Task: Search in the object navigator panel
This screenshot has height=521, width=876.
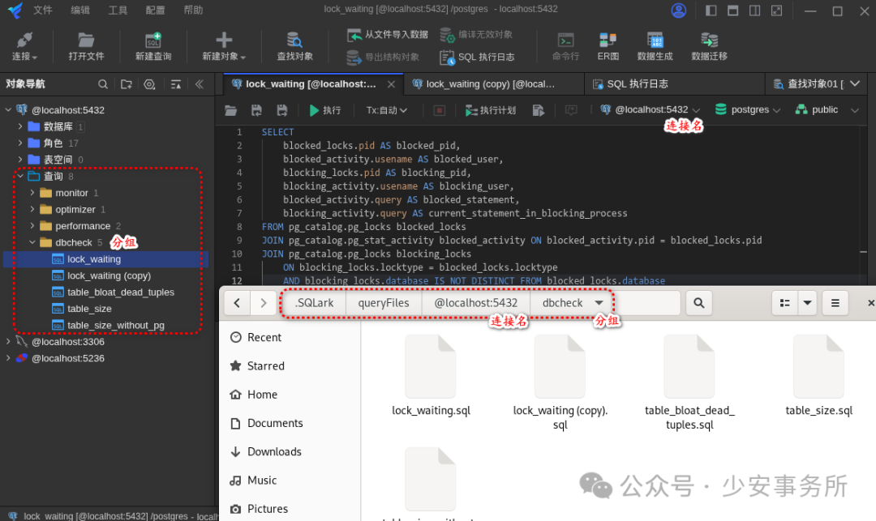Action: 103,84
